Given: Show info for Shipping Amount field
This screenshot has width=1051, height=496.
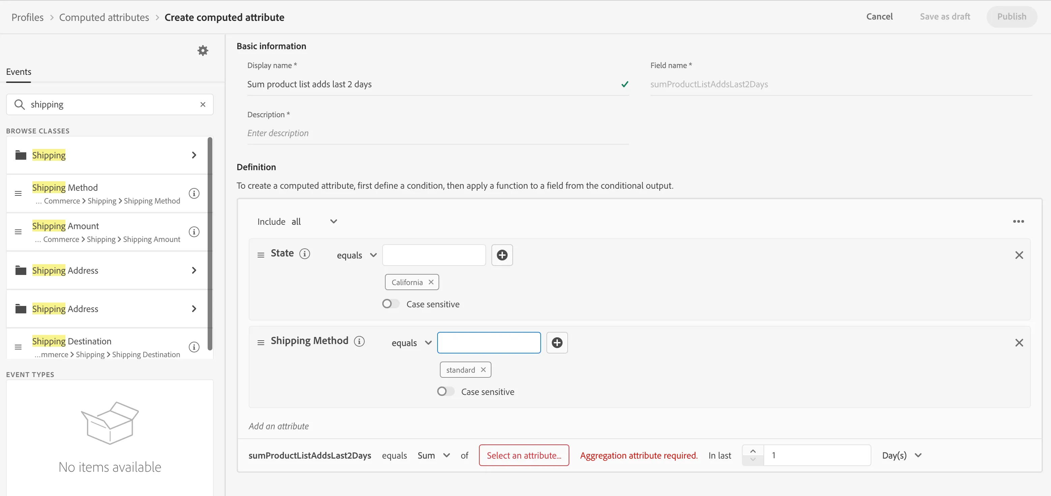Looking at the screenshot, I should click(x=194, y=232).
